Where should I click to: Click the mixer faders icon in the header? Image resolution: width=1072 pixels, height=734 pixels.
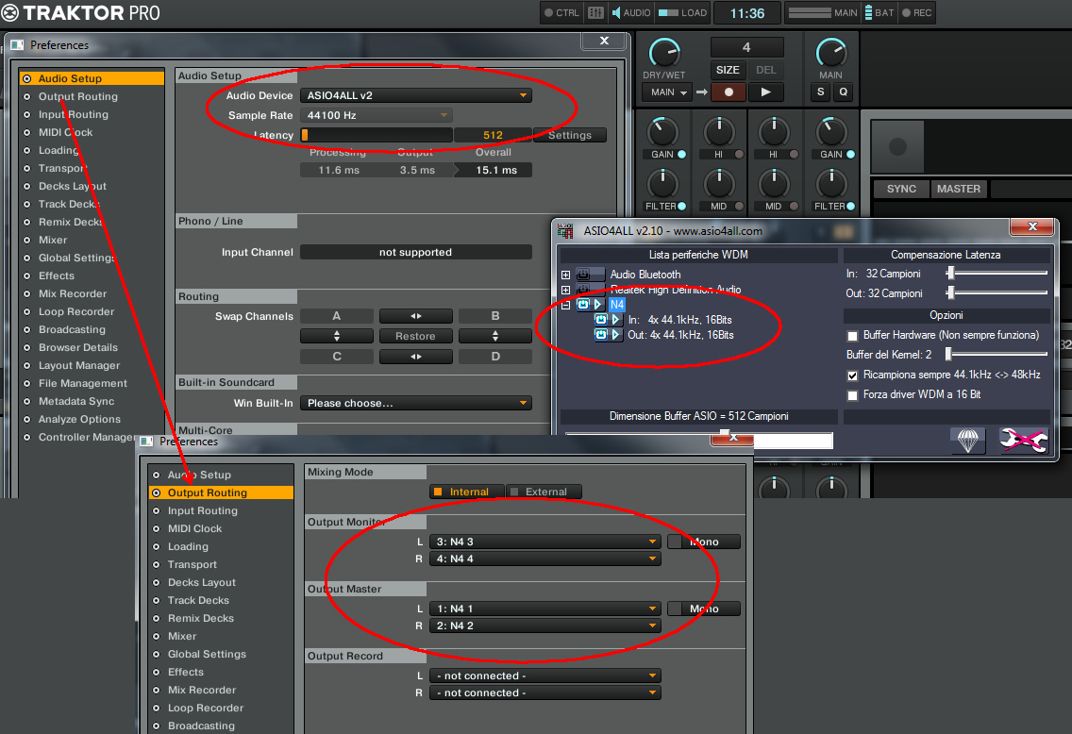click(595, 13)
